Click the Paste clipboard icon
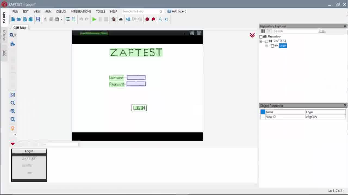 coord(57,19)
